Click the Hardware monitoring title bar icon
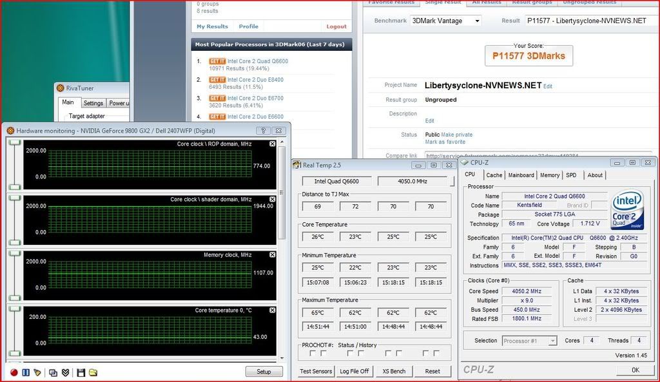The height and width of the screenshot is (382, 660). point(10,131)
